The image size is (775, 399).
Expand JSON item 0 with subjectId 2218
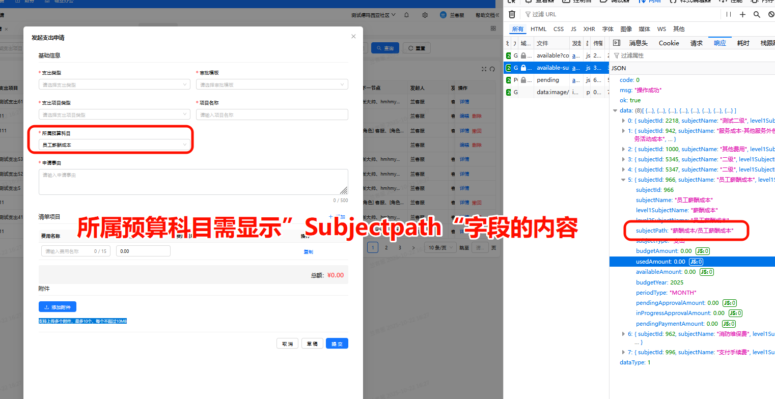click(x=624, y=121)
